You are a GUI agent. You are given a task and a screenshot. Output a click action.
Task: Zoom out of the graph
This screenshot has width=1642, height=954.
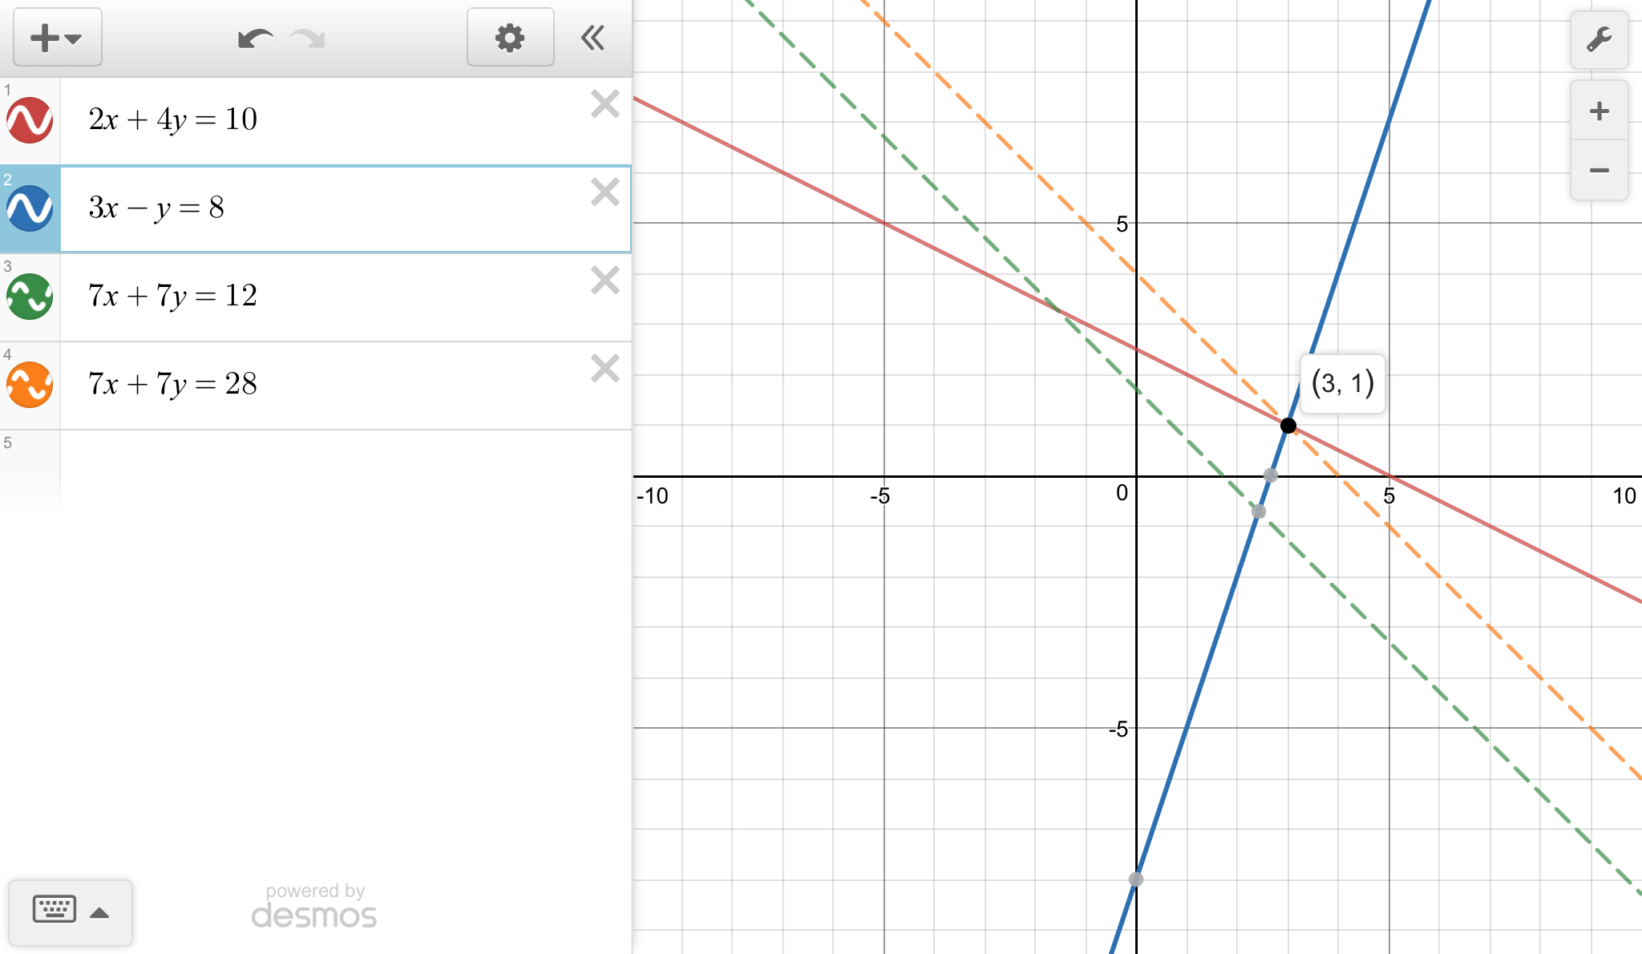(1599, 170)
